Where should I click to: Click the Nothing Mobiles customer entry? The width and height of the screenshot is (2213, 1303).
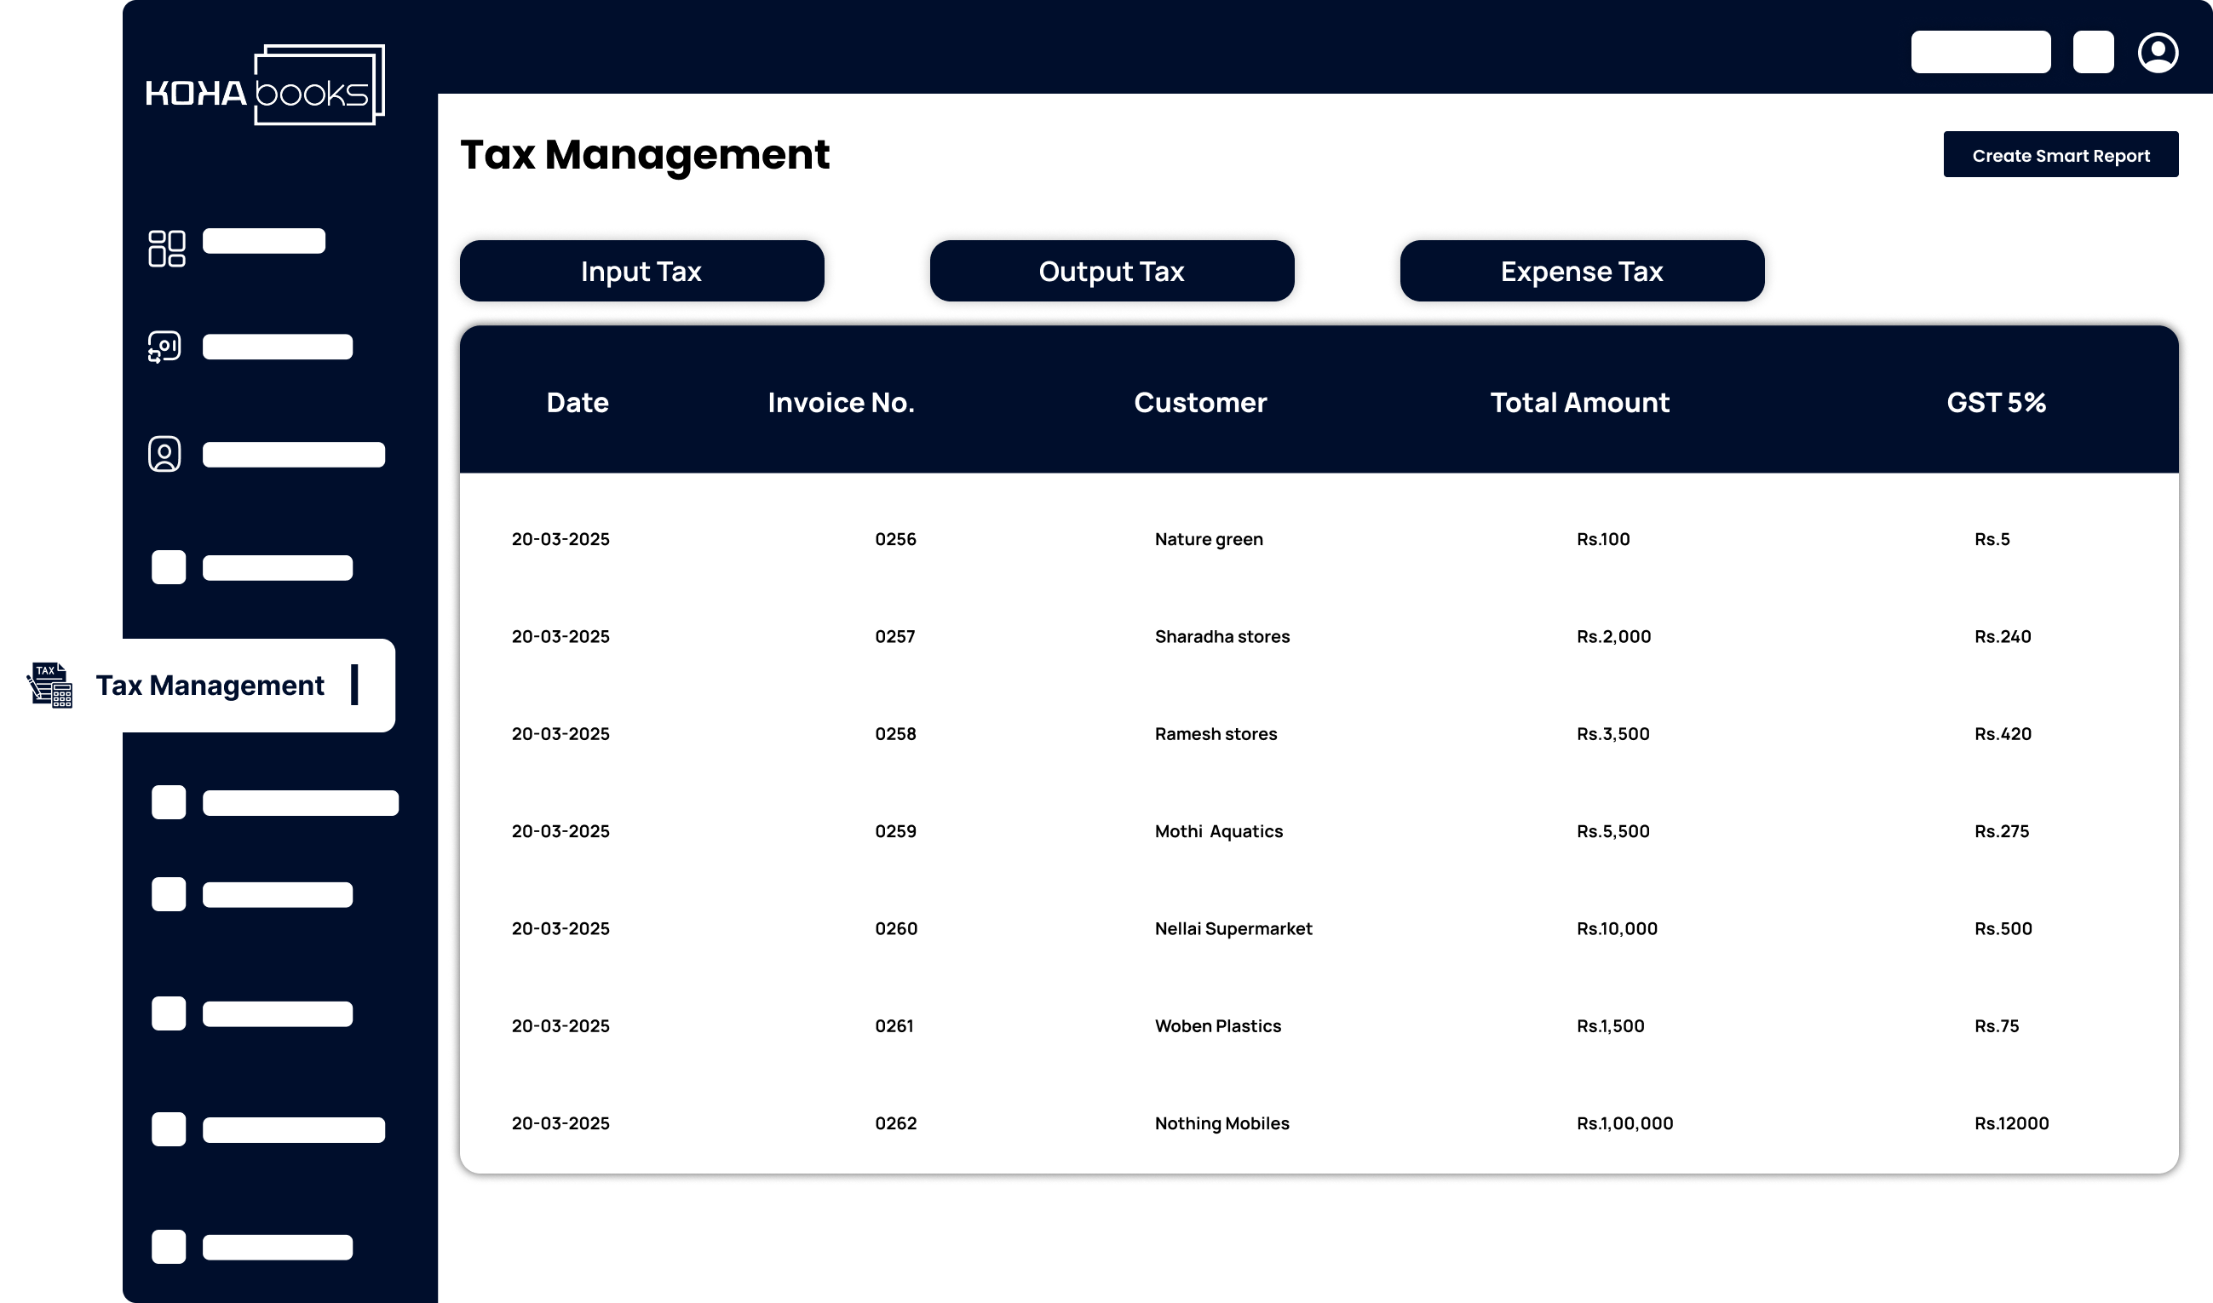1221,1123
